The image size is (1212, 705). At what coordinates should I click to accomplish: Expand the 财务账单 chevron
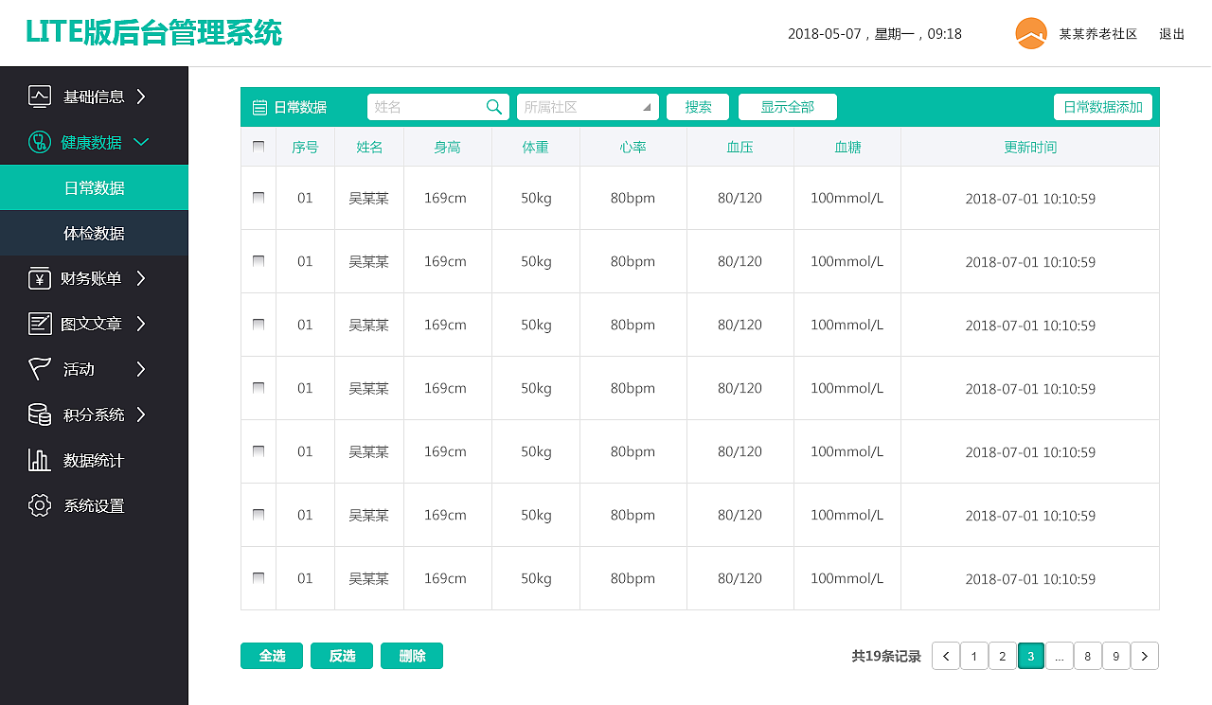point(140,278)
